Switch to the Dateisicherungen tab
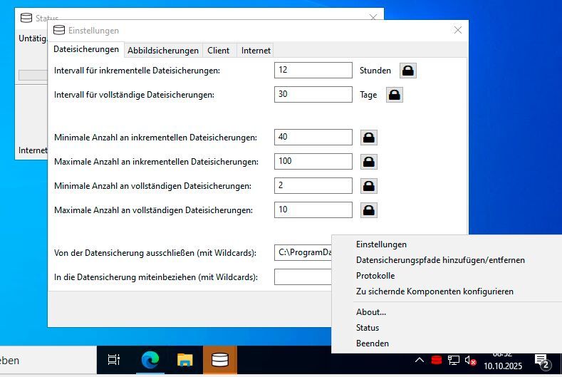Screen dimensions: 562x377 [x=86, y=49]
